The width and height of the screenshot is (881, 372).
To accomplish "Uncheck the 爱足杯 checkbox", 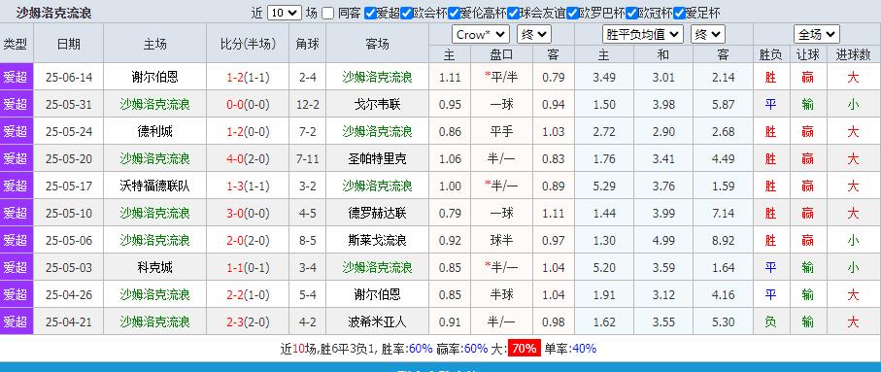I will point(679,13).
